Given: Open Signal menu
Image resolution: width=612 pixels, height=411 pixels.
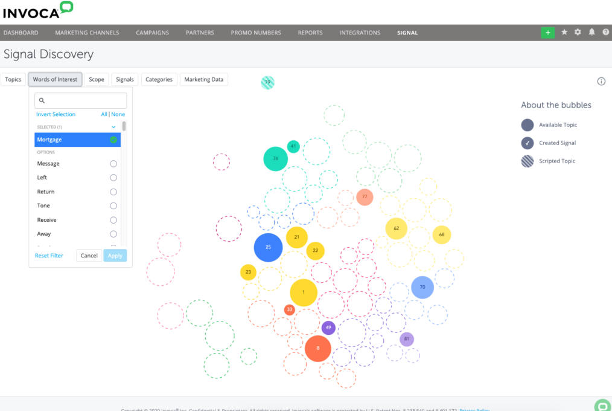Looking at the screenshot, I should pos(407,33).
